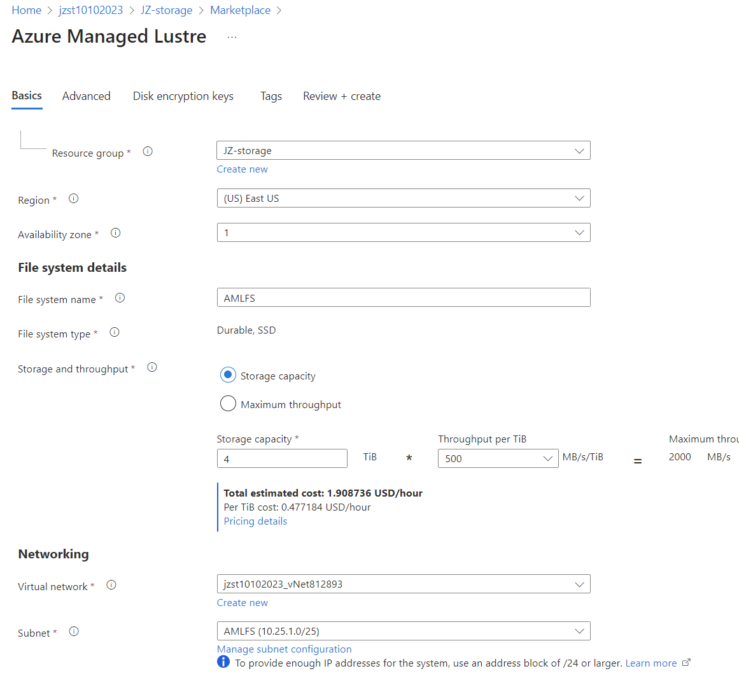Screen dimensions: 739x678
Task: Click the Azure Managed Lustre page title
Action: [x=109, y=36]
